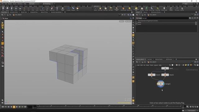Switch to the Tree View tab
Viewport: 199px width, 112px height.
(150, 59)
